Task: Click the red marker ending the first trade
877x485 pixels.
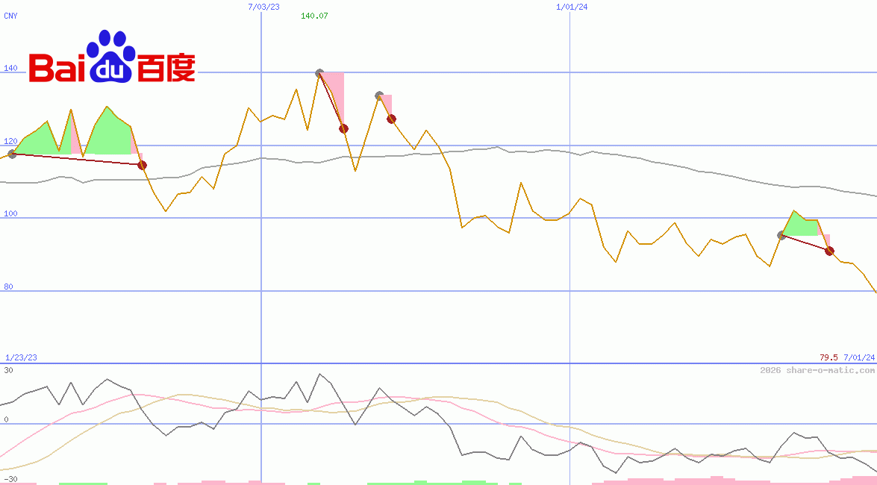Action: click(143, 165)
